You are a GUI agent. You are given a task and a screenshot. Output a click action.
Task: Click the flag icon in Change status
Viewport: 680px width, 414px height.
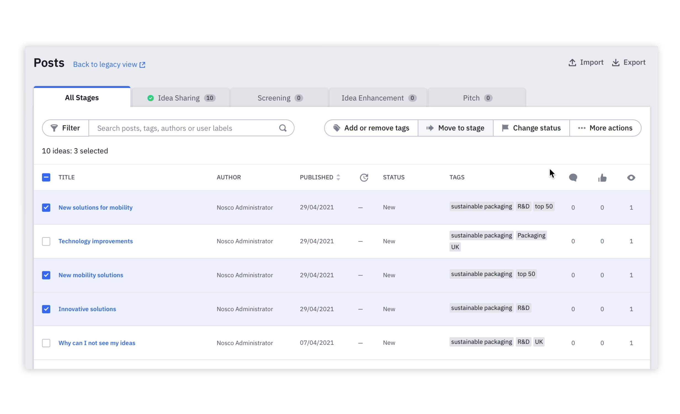[505, 128]
